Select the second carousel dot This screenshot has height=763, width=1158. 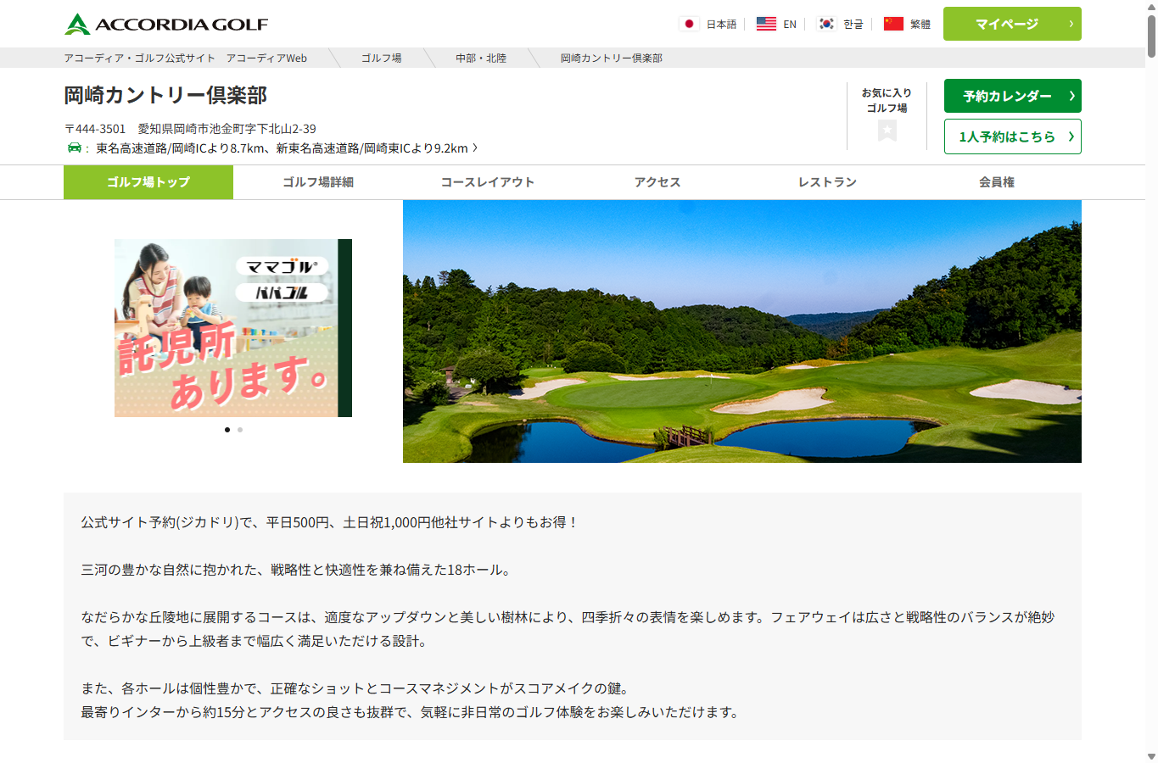tap(240, 430)
